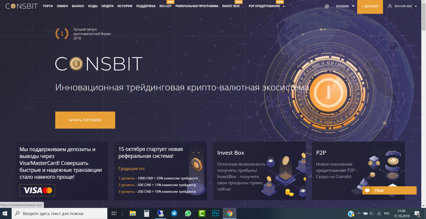Open the P2P promo card
The height and width of the screenshot is (219, 426).
click(x=358, y=171)
